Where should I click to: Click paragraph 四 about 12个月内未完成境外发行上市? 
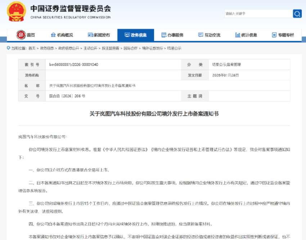tap(120, 224)
